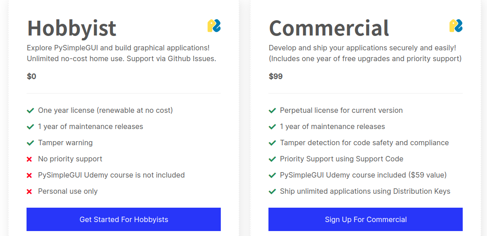Click checkmark beside One year license
The height and width of the screenshot is (236, 487).
point(30,111)
